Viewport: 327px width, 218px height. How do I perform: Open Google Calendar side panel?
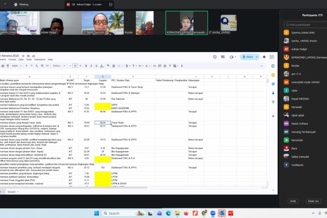pos(273,66)
